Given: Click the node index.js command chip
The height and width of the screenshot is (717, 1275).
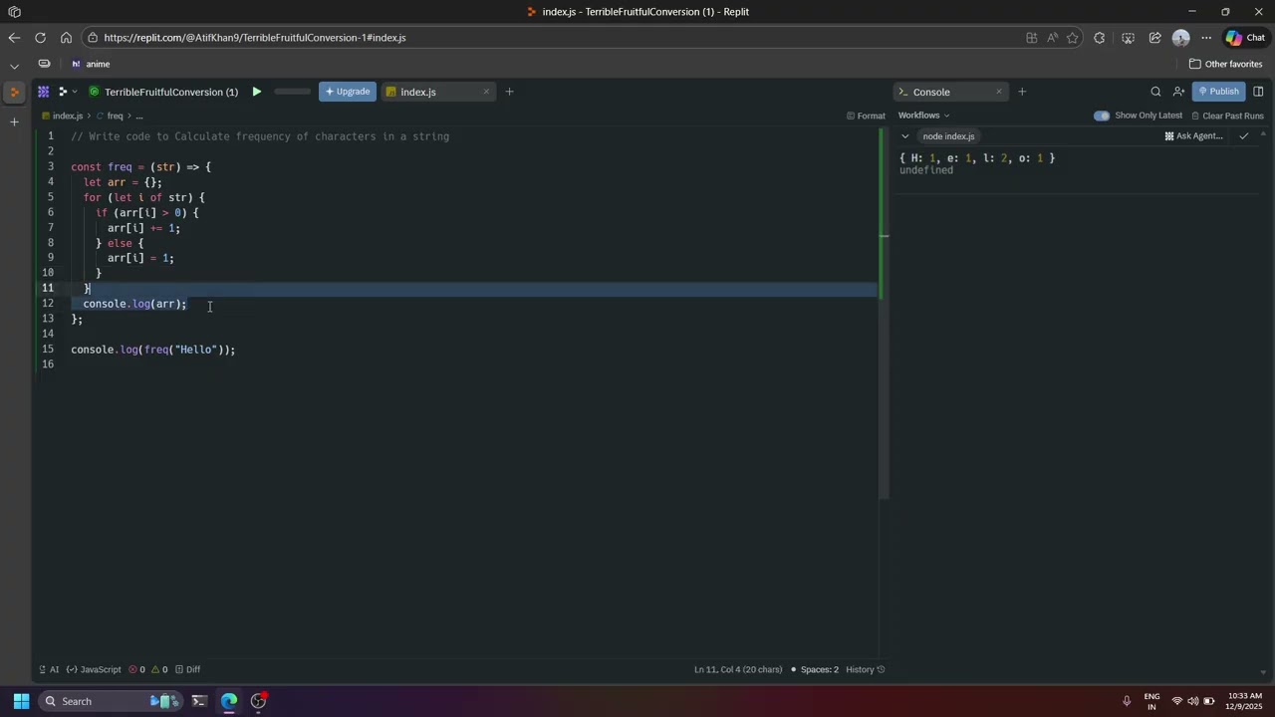Looking at the screenshot, I should pyautogui.click(x=948, y=136).
